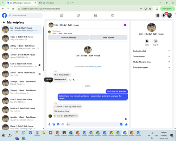Open File Explorer from the Windows taskbar
This screenshot has height=141, width=176.
[x=44, y=133]
